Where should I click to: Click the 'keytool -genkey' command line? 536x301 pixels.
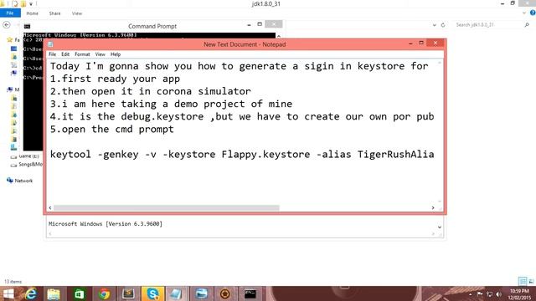(242, 155)
